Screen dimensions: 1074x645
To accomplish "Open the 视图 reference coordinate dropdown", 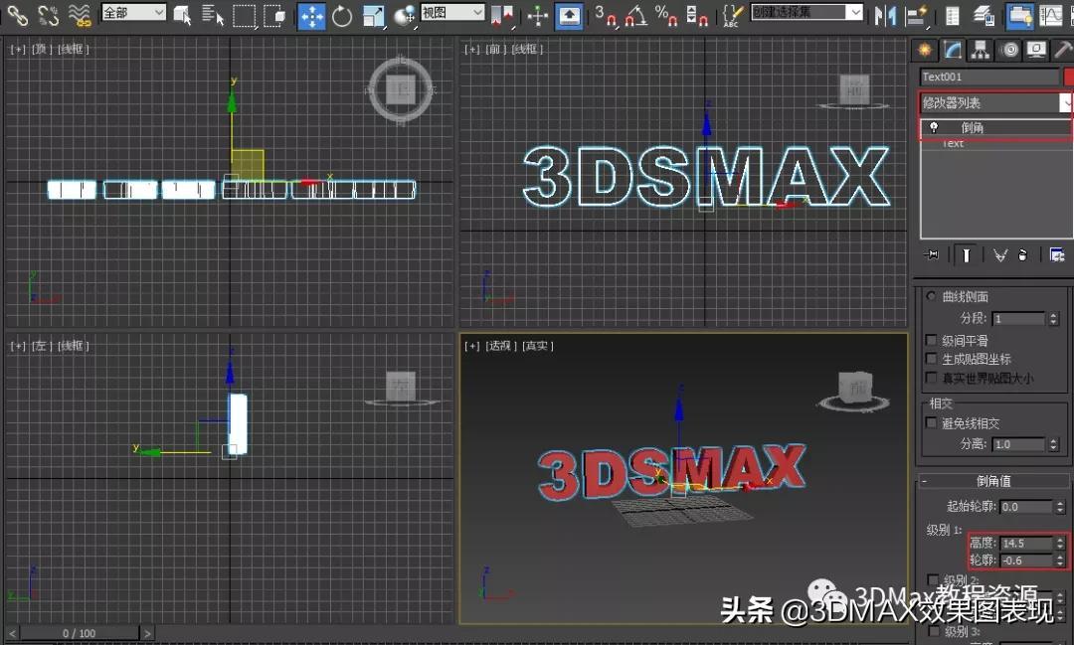I will click(x=452, y=12).
